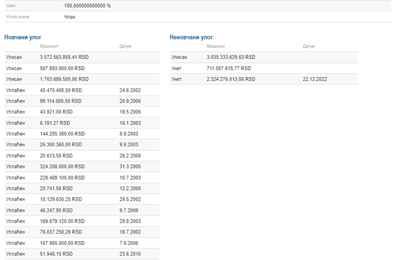Image resolution: width=396 pixels, height=260 pixels.
Task: Click the date 29.8.2003
Action: pyautogui.click(x=130, y=221)
